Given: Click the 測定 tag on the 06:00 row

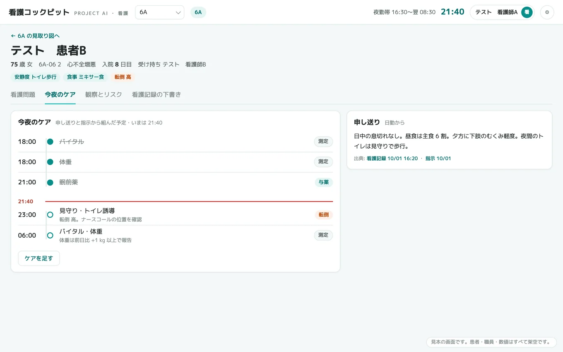Looking at the screenshot, I should [323, 235].
